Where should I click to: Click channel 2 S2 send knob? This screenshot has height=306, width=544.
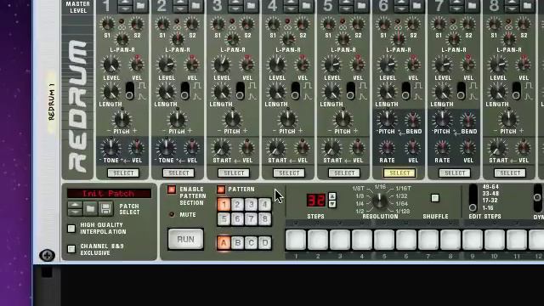point(192,25)
